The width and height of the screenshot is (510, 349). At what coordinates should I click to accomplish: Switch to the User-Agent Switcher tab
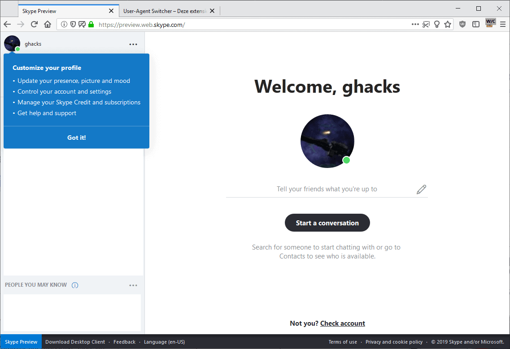click(x=170, y=11)
